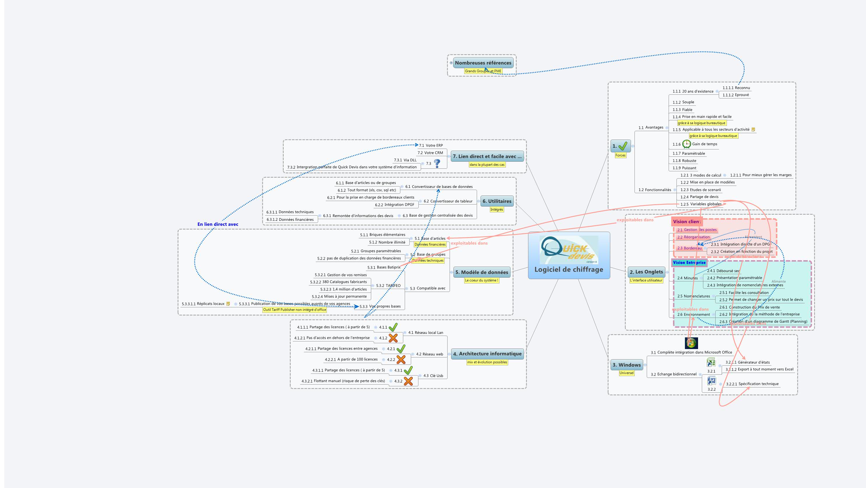Click the yellow Forces label
This screenshot has width=866, height=488.
[x=620, y=155]
